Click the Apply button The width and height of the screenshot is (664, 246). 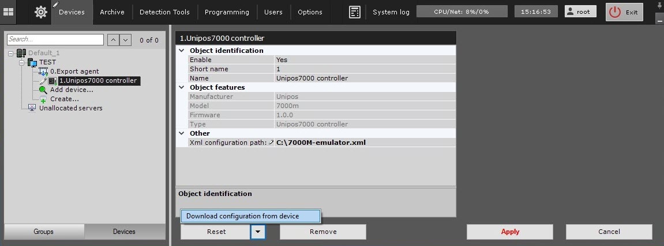pyautogui.click(x=510, y=232)
